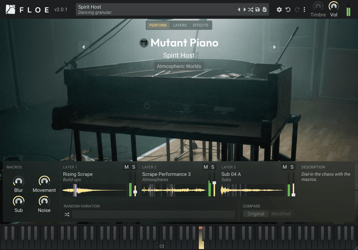Click the undo arrow icon
The width and height of the screenshot is (358, 250).
click(x=288, y=9)
